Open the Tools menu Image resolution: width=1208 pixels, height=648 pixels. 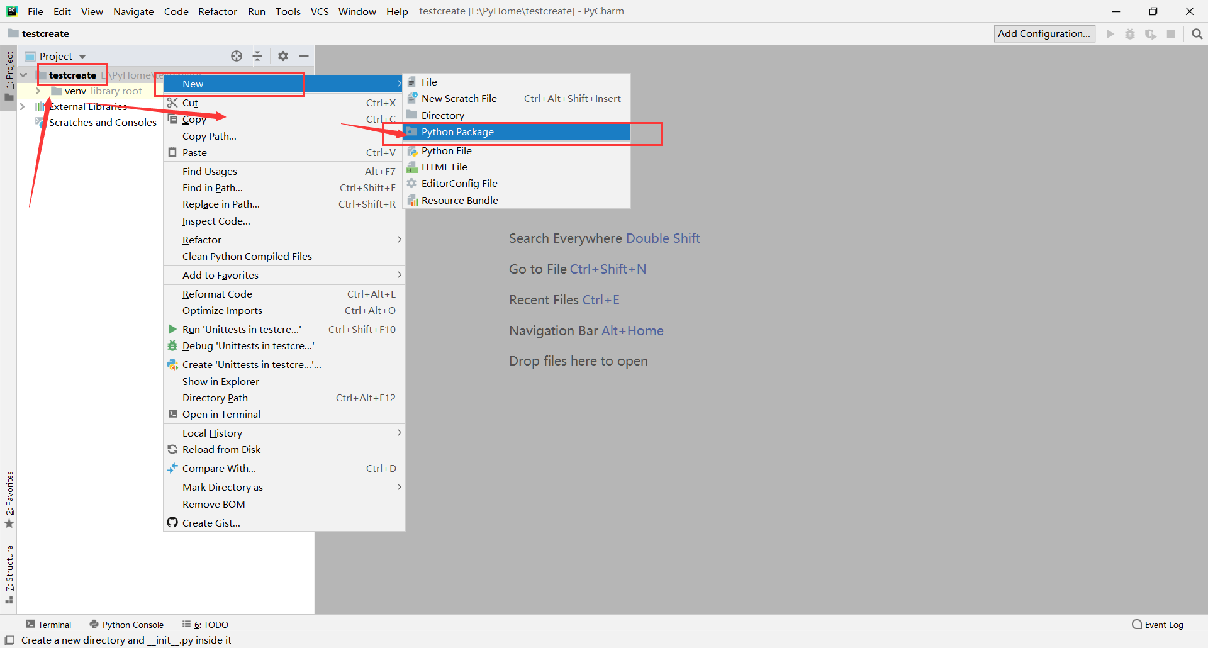[288, 11]
